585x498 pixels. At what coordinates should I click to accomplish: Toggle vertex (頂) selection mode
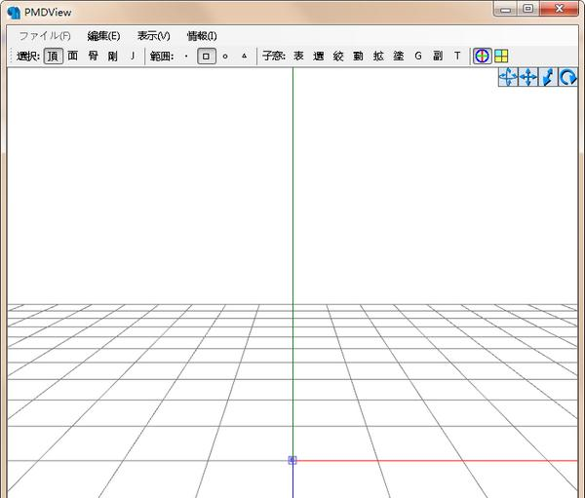pyautogui.click(x=53, y=57)
